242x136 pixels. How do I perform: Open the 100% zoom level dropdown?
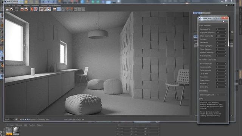pos(9,119)
